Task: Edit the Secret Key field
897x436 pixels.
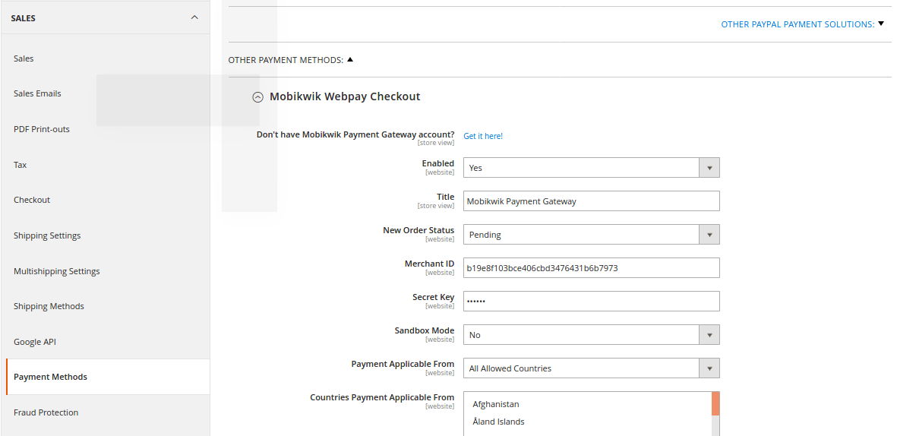Action: [x=591, y=301]
